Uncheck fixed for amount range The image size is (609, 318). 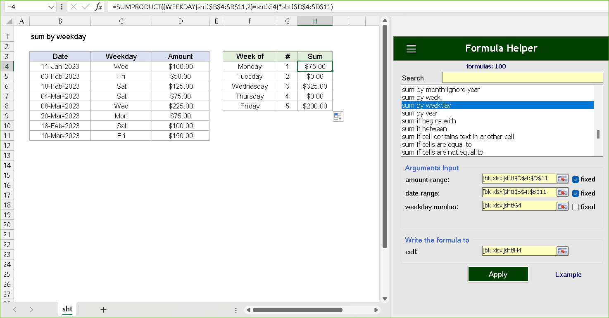[576, 179]
